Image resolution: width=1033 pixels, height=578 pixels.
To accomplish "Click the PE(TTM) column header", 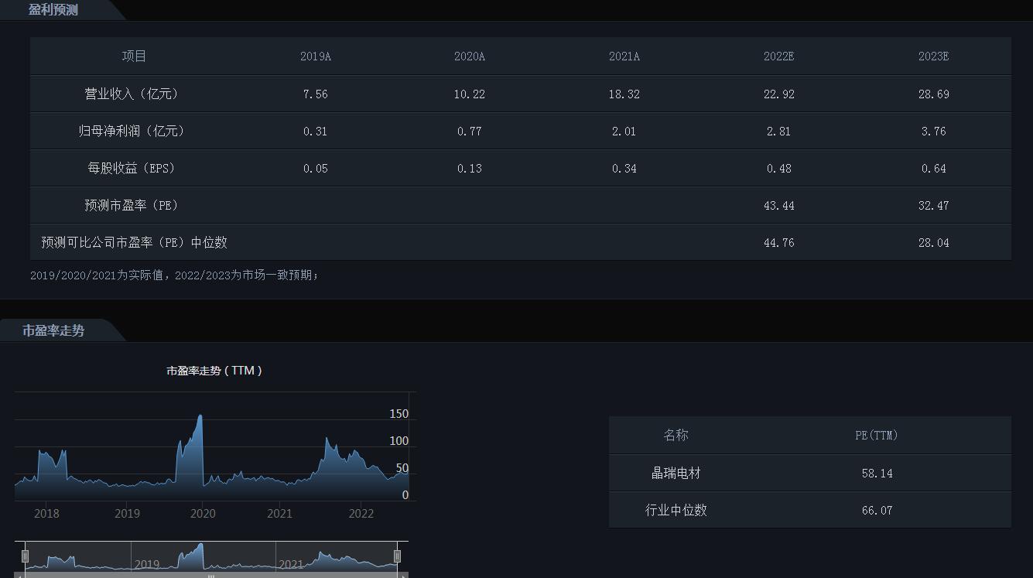I will 877,435.
